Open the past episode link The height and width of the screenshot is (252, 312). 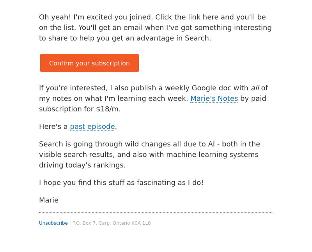click(92, 127)
